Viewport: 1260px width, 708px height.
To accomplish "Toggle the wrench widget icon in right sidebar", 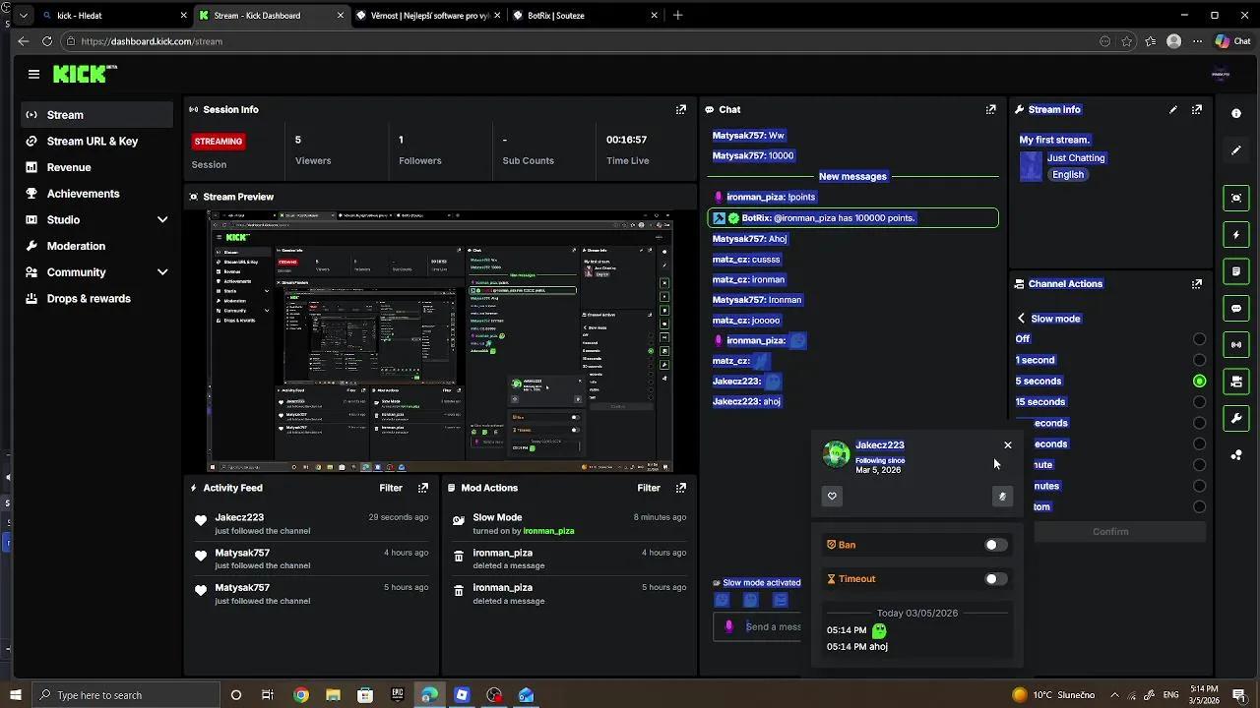I will click(1236, 418).
